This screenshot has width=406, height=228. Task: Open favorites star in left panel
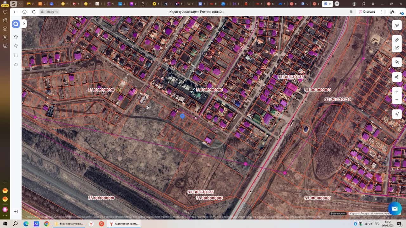tap(16, 37)
